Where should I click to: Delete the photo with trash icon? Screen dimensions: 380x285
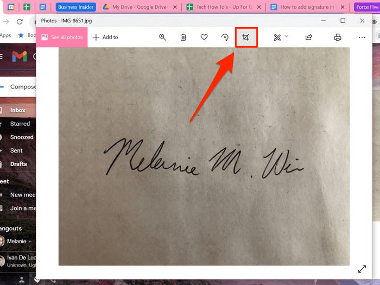pos(183,37)
